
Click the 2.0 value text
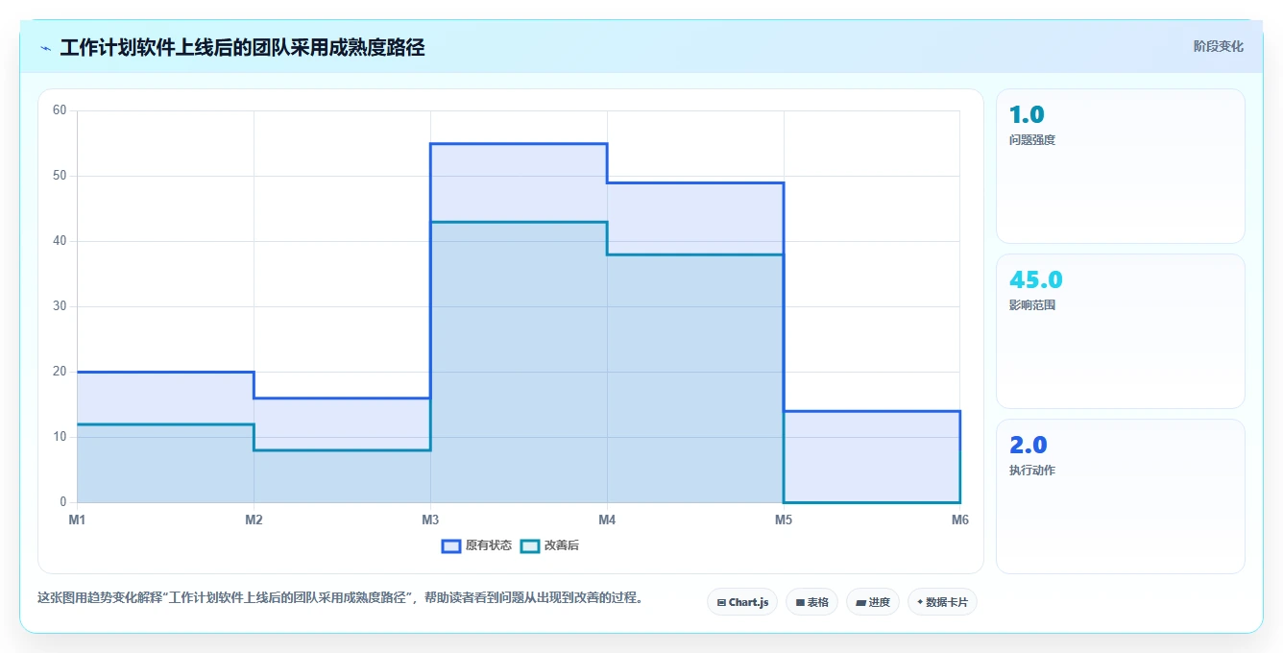tap(1029, 446)
